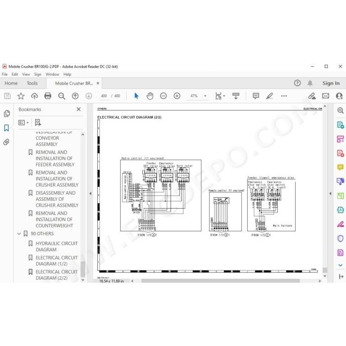Close the Bookmarks panel
The height and width of the screenshot is (346, 346).
click(x=79, y=109)
